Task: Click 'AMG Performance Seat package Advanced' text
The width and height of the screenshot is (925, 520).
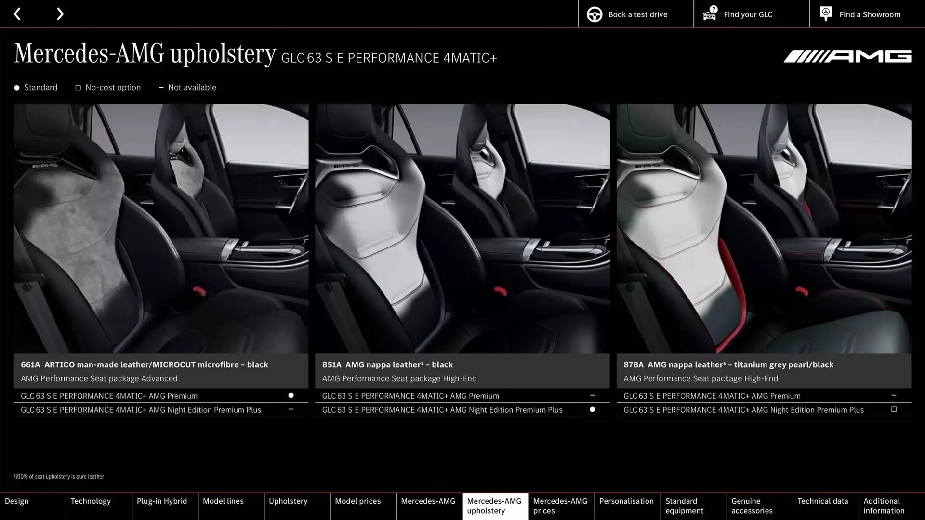Action: point(99,379)
